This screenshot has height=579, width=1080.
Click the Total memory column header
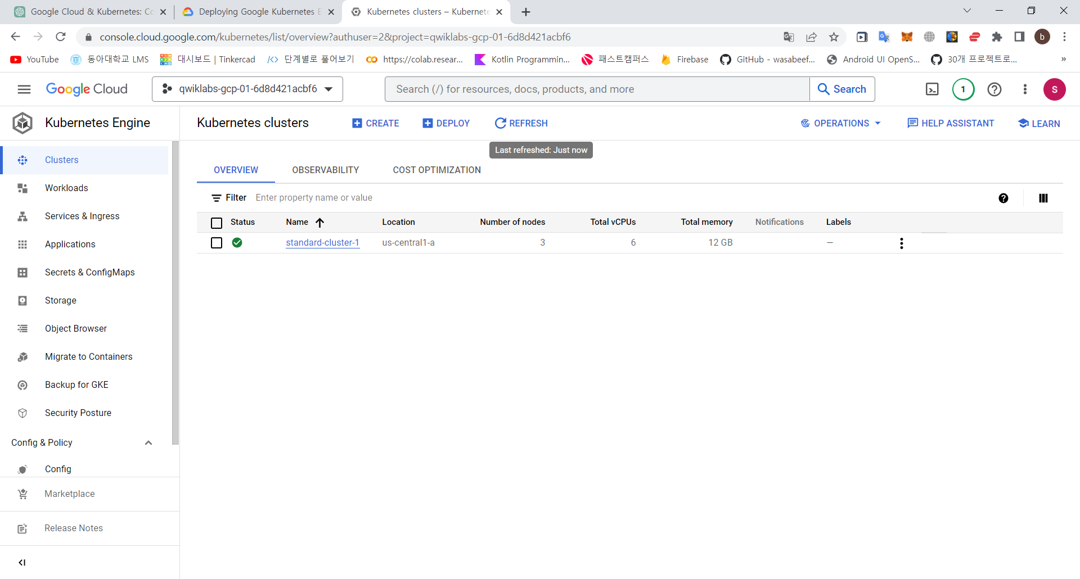pyautogui.click(x=706, y=223)
